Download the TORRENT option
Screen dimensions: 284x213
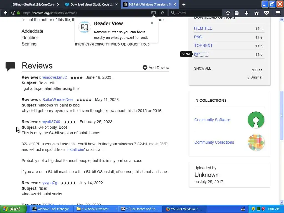pyautogui.click(x=203, y=46)
